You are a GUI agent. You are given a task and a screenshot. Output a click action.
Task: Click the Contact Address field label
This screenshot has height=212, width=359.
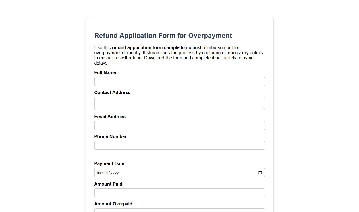(x=112, y=92)
